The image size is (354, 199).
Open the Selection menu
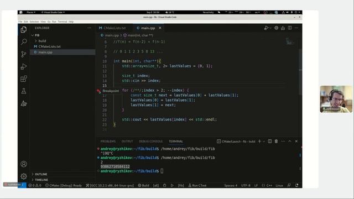(34, 22)
